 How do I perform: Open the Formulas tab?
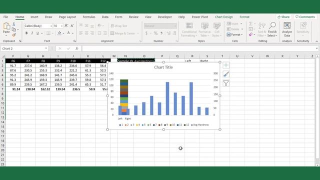pos(89,17)
